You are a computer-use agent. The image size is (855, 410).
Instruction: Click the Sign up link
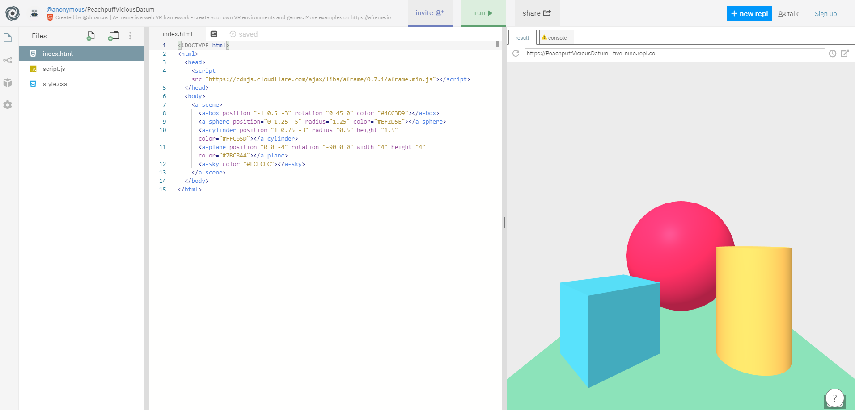point(825,14)
